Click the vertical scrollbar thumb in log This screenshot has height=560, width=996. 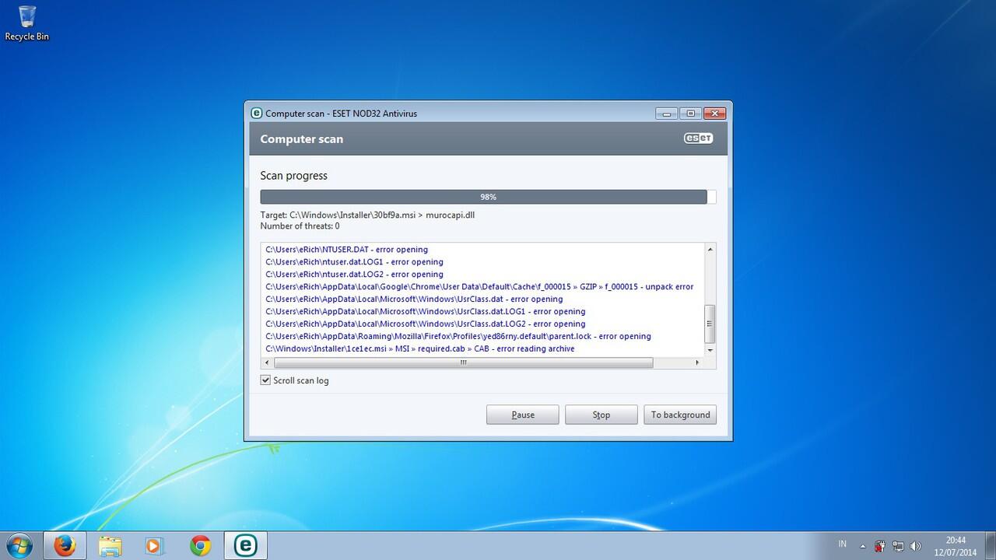click(x=710, y=324)
